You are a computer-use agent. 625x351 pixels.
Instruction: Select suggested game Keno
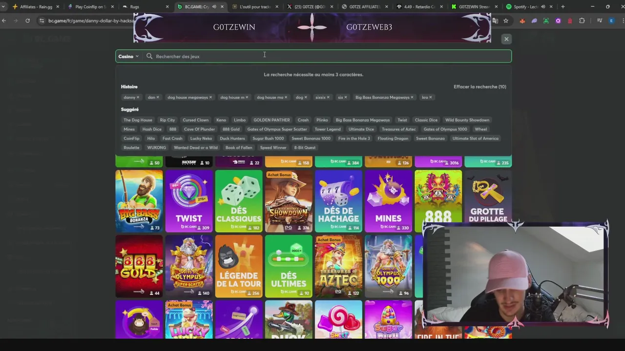[x=221, y=120]
